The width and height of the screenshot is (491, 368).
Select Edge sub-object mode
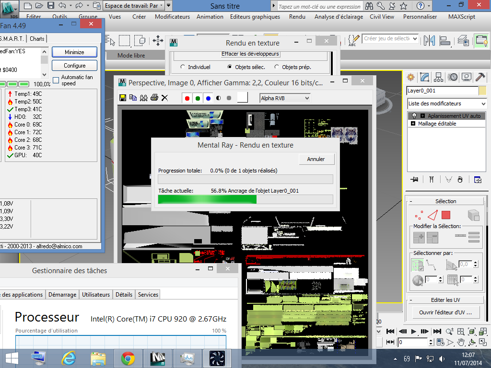click(433, 215)
